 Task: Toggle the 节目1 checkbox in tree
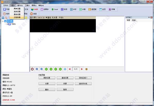point(7,24)
